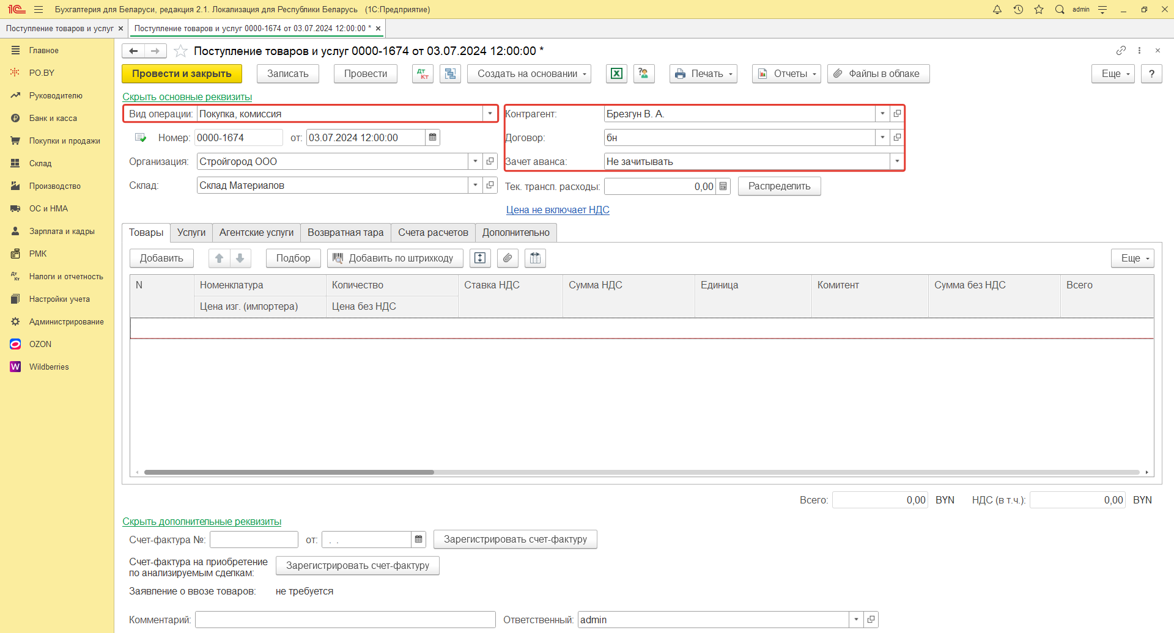Open notifications bell in title bar

[x=997, y=9]
